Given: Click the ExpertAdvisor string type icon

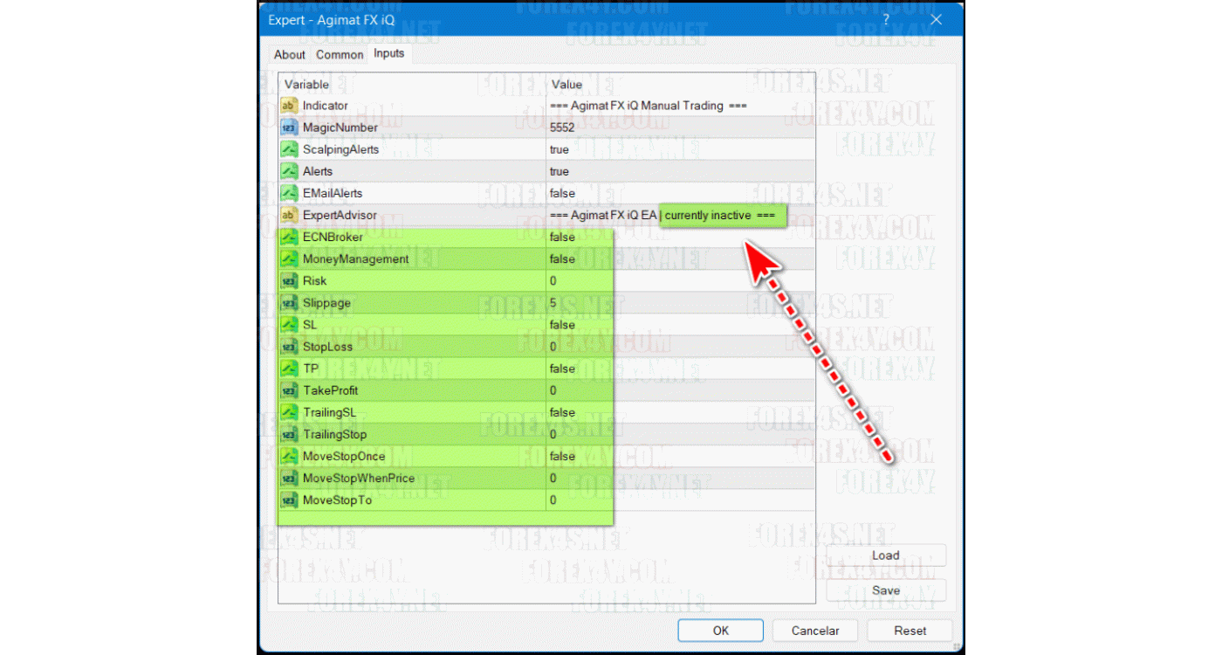Looking at the screenshot, I should pyautogui.click(x=289, y=215).
